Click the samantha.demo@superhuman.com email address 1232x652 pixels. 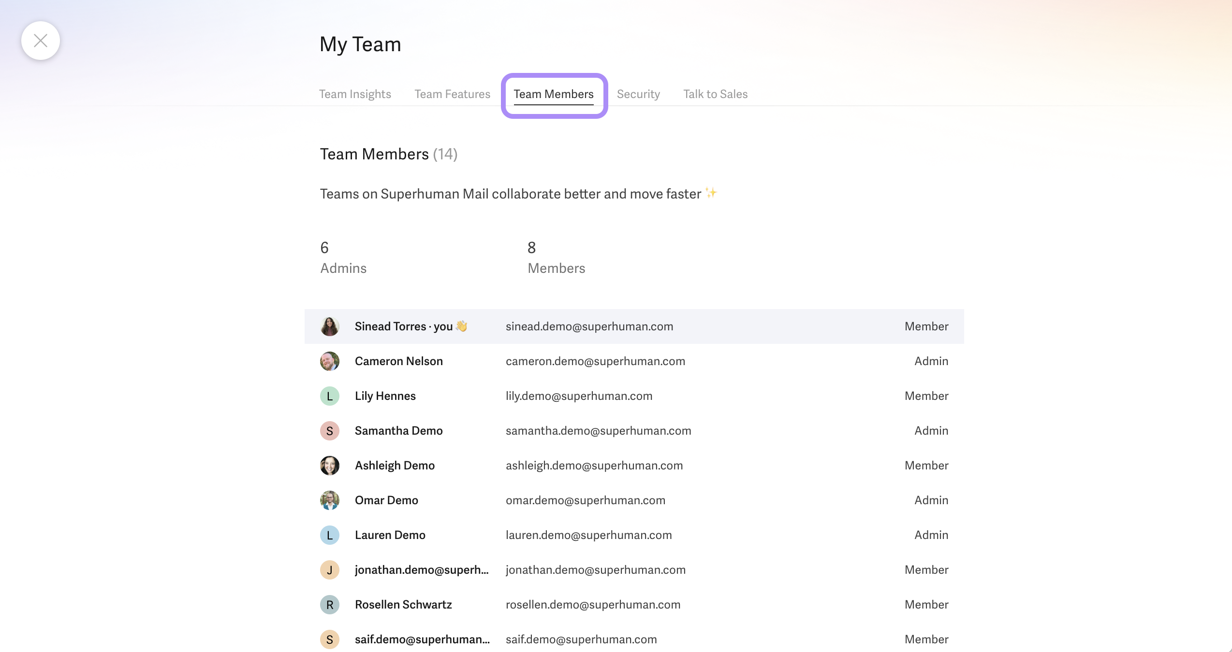click(598, 431)
